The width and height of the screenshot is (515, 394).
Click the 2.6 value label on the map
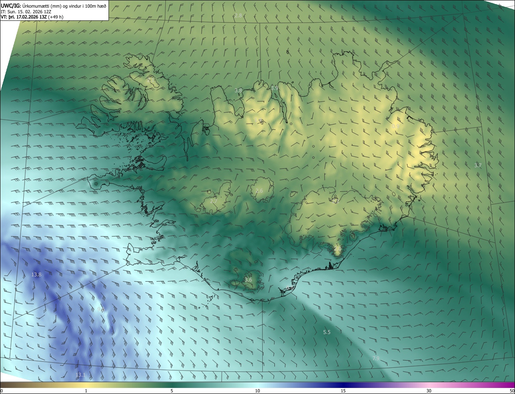click(259, 191)
